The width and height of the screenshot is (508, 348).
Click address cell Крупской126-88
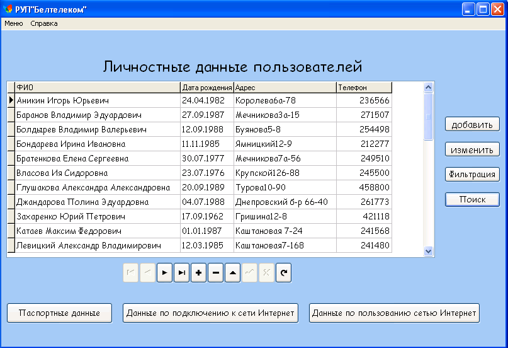(x=285, y=173)
